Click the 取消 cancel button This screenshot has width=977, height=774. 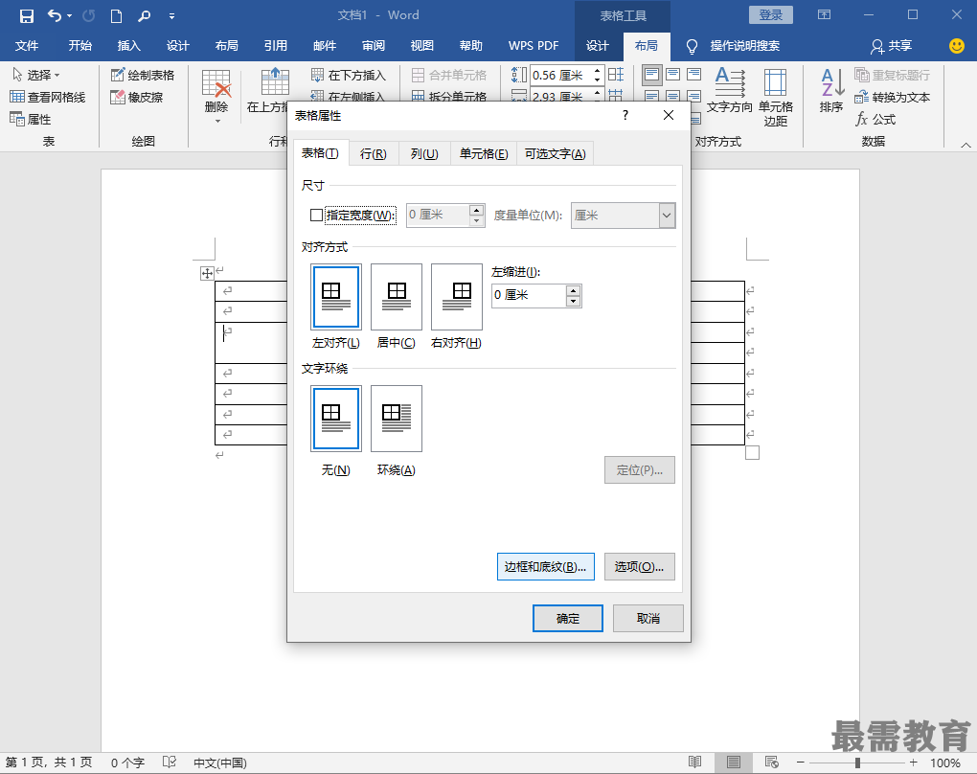click(x=648, y=618)
